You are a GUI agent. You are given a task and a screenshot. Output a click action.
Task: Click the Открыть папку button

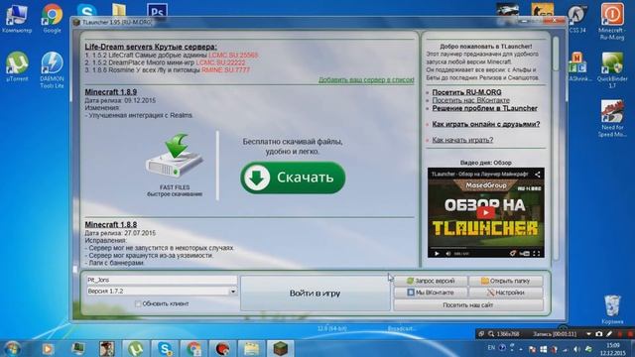[505, 281]
